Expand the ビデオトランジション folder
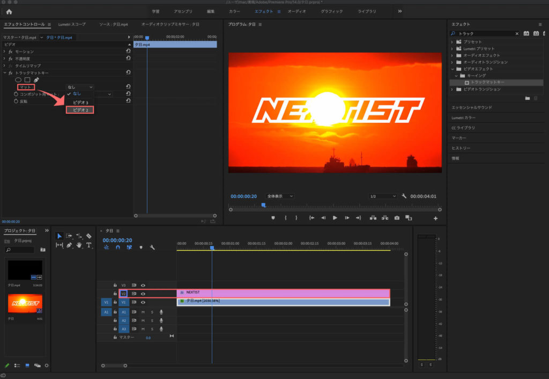549x379 pixels. [452, 89]
